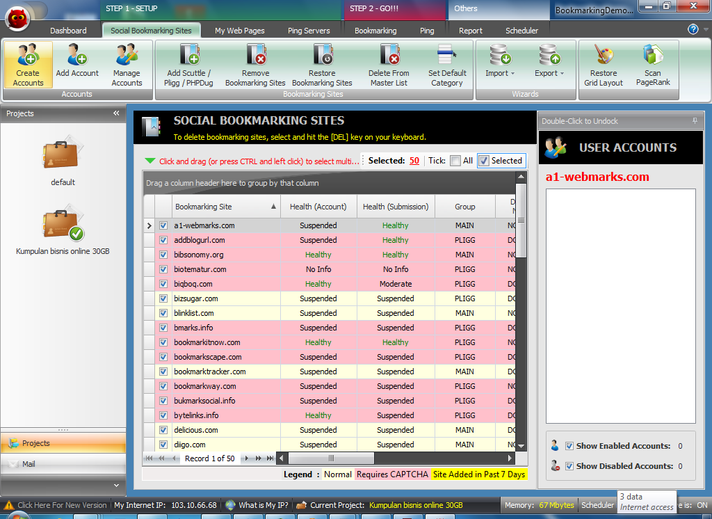Open the Scheduler tab
Viewport: 712px width, 519px height.
[x=521, y=31]
